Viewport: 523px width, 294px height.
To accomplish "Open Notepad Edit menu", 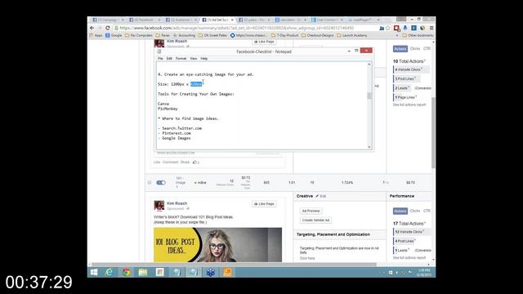I will [169, 58].
